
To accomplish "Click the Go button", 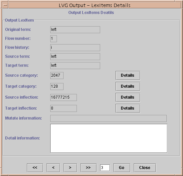I will [x=122, y=168].
